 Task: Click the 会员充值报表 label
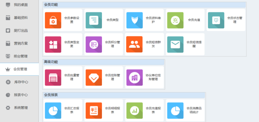point(153,110)
